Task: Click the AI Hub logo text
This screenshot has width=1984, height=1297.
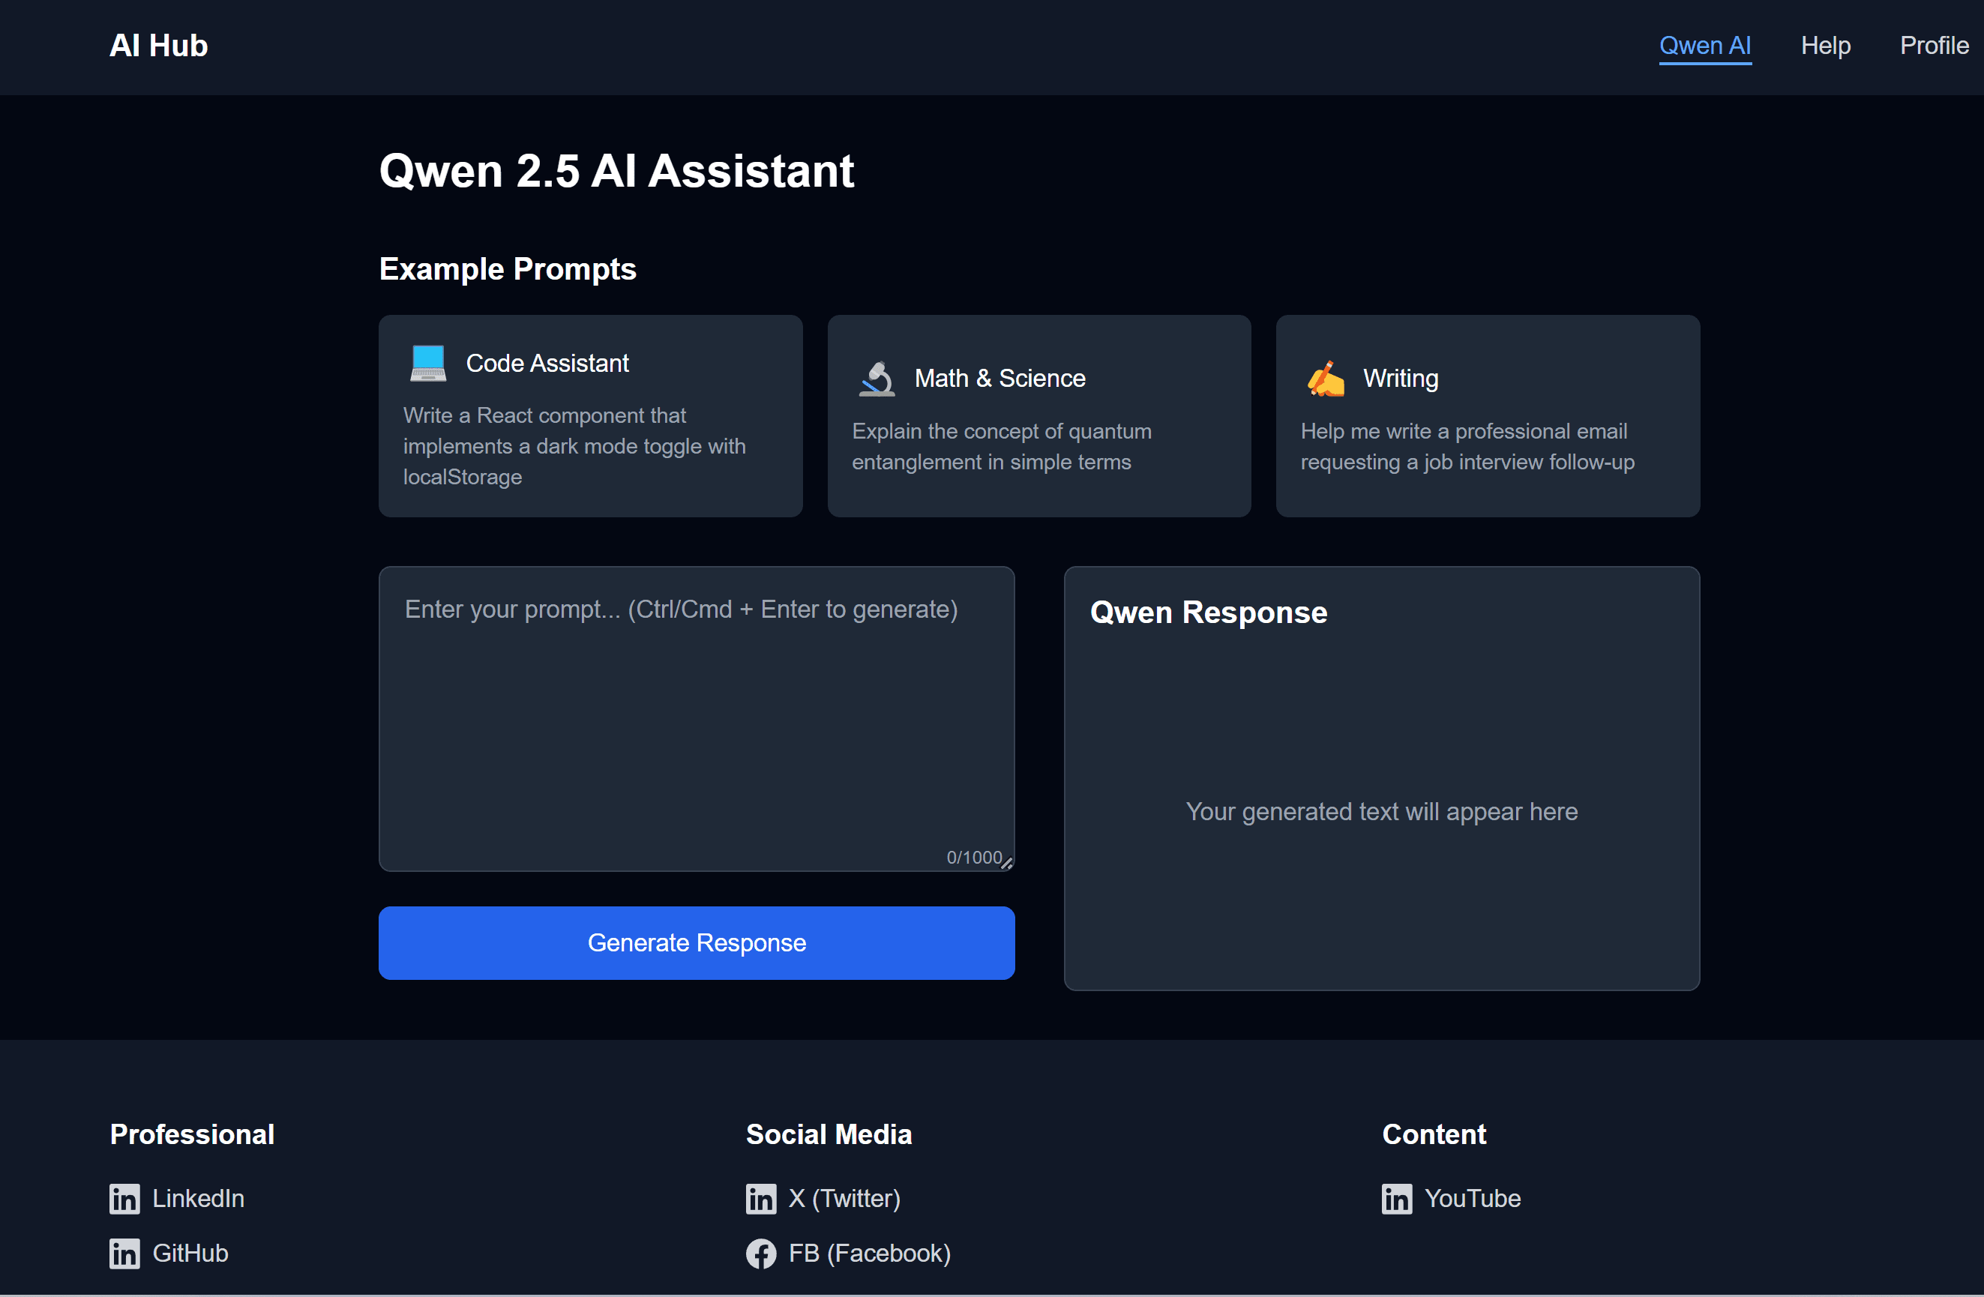Action: click(158, 46)
